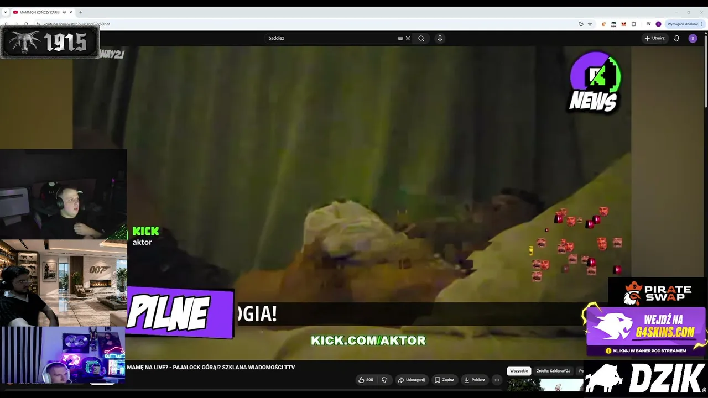
Task: Open the MetaMask fox extension
Action: point(623,24)
